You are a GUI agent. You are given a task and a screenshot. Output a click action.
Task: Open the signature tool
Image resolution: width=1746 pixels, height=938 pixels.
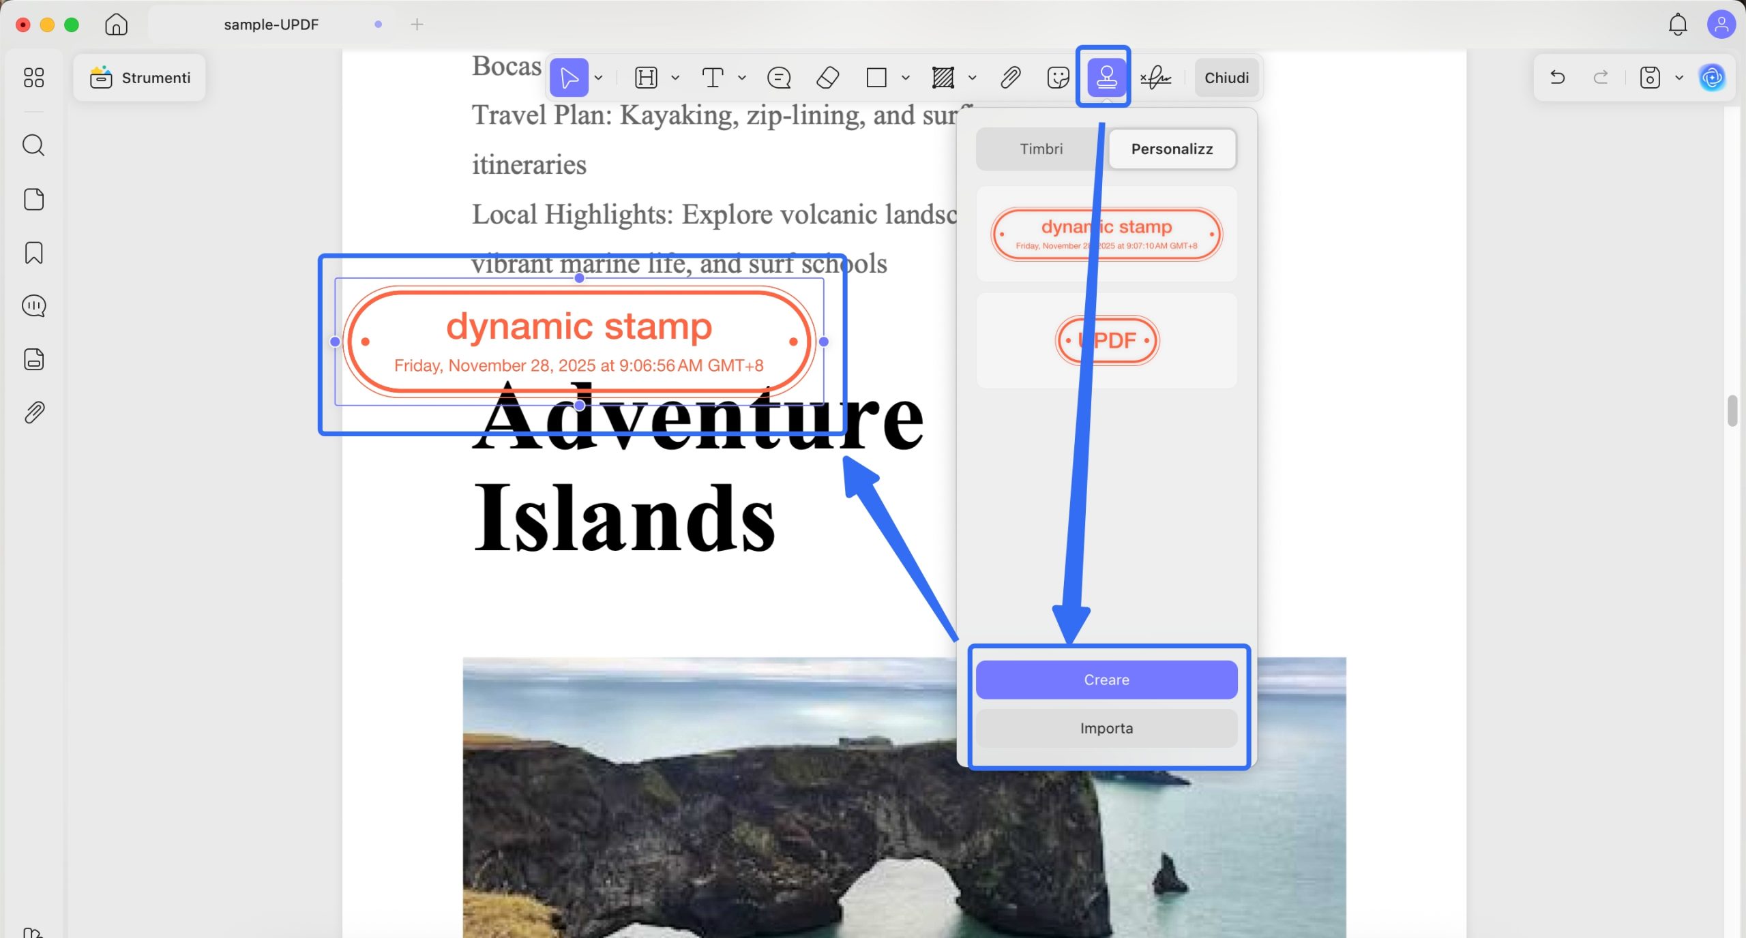tap(1156, 78)
